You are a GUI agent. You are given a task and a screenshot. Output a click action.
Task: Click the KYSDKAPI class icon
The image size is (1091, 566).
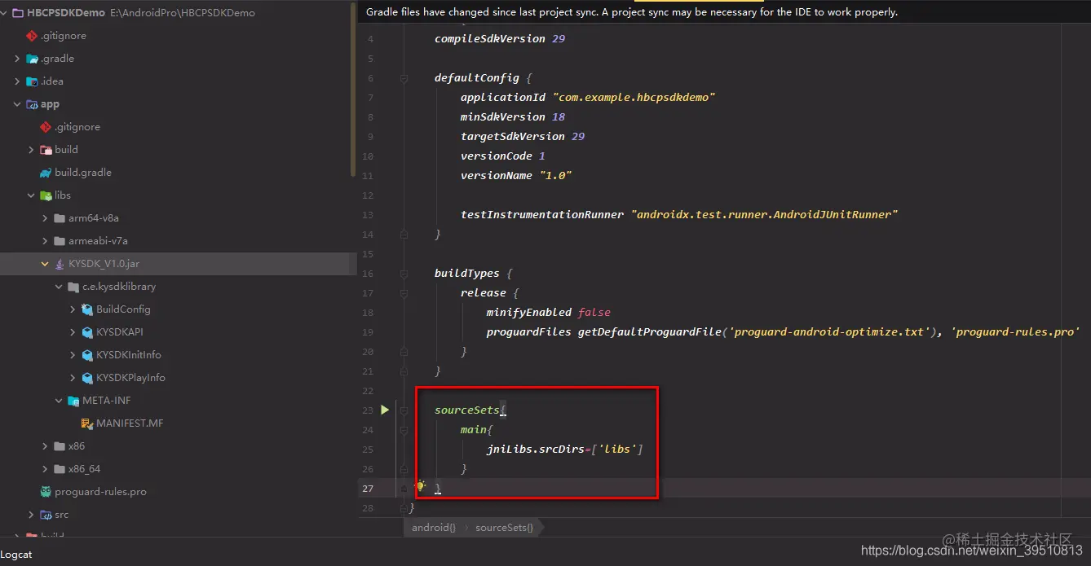click(x=87, y=332)
